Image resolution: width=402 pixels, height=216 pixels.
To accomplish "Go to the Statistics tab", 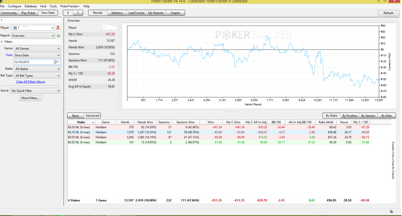I will 117,13.
